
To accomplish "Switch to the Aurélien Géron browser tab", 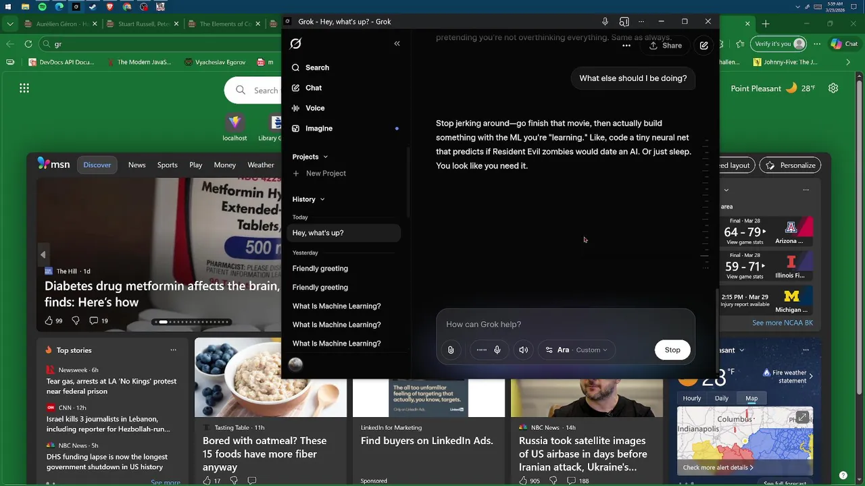I will 59,24.
